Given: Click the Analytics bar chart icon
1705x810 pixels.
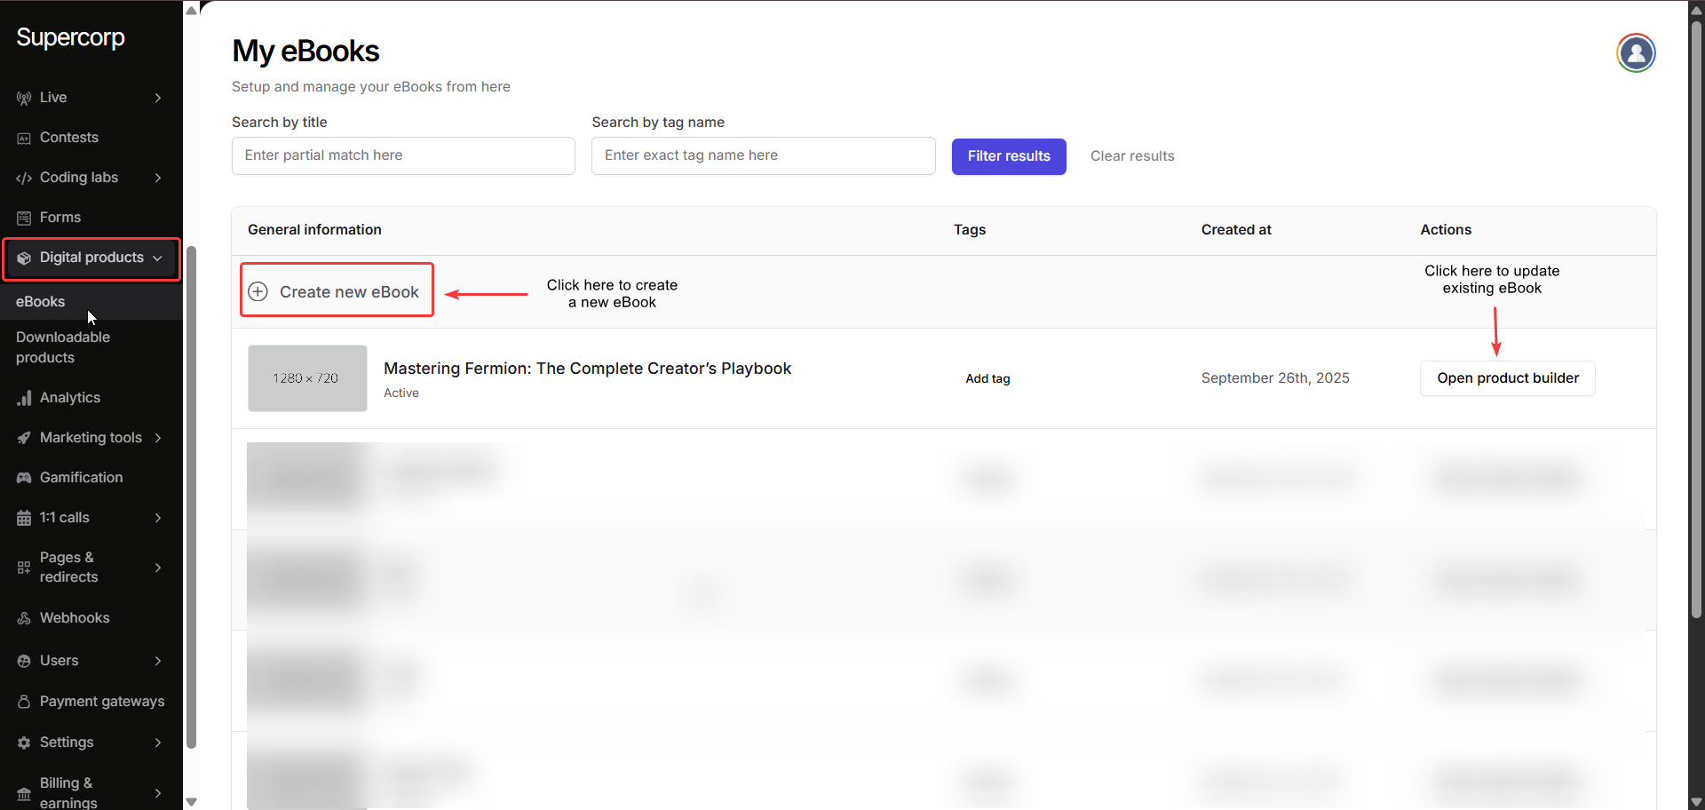Looking at the screenshot, I should 24,398.
